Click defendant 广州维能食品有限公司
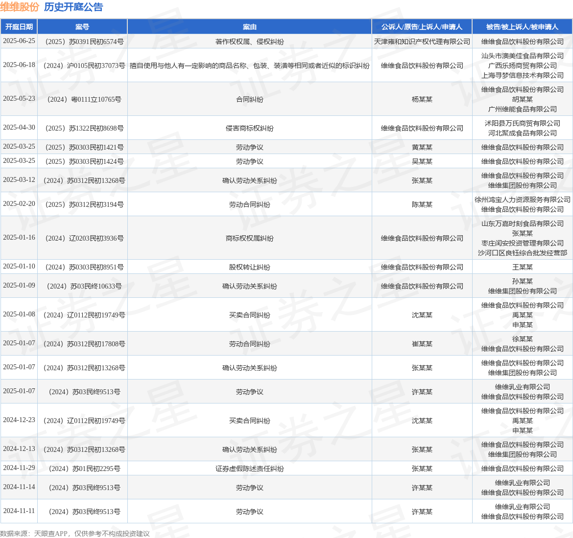This screenshot has width=573, height=538. pyautogui.click(x=522, y=109)
